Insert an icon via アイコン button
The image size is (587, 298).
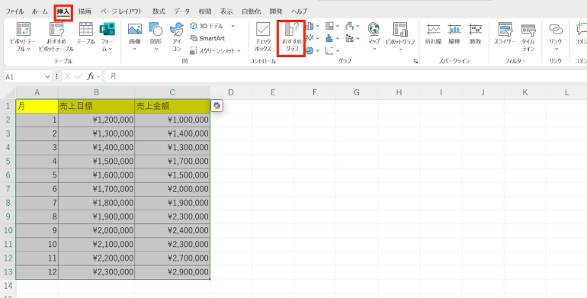point(176,37)
